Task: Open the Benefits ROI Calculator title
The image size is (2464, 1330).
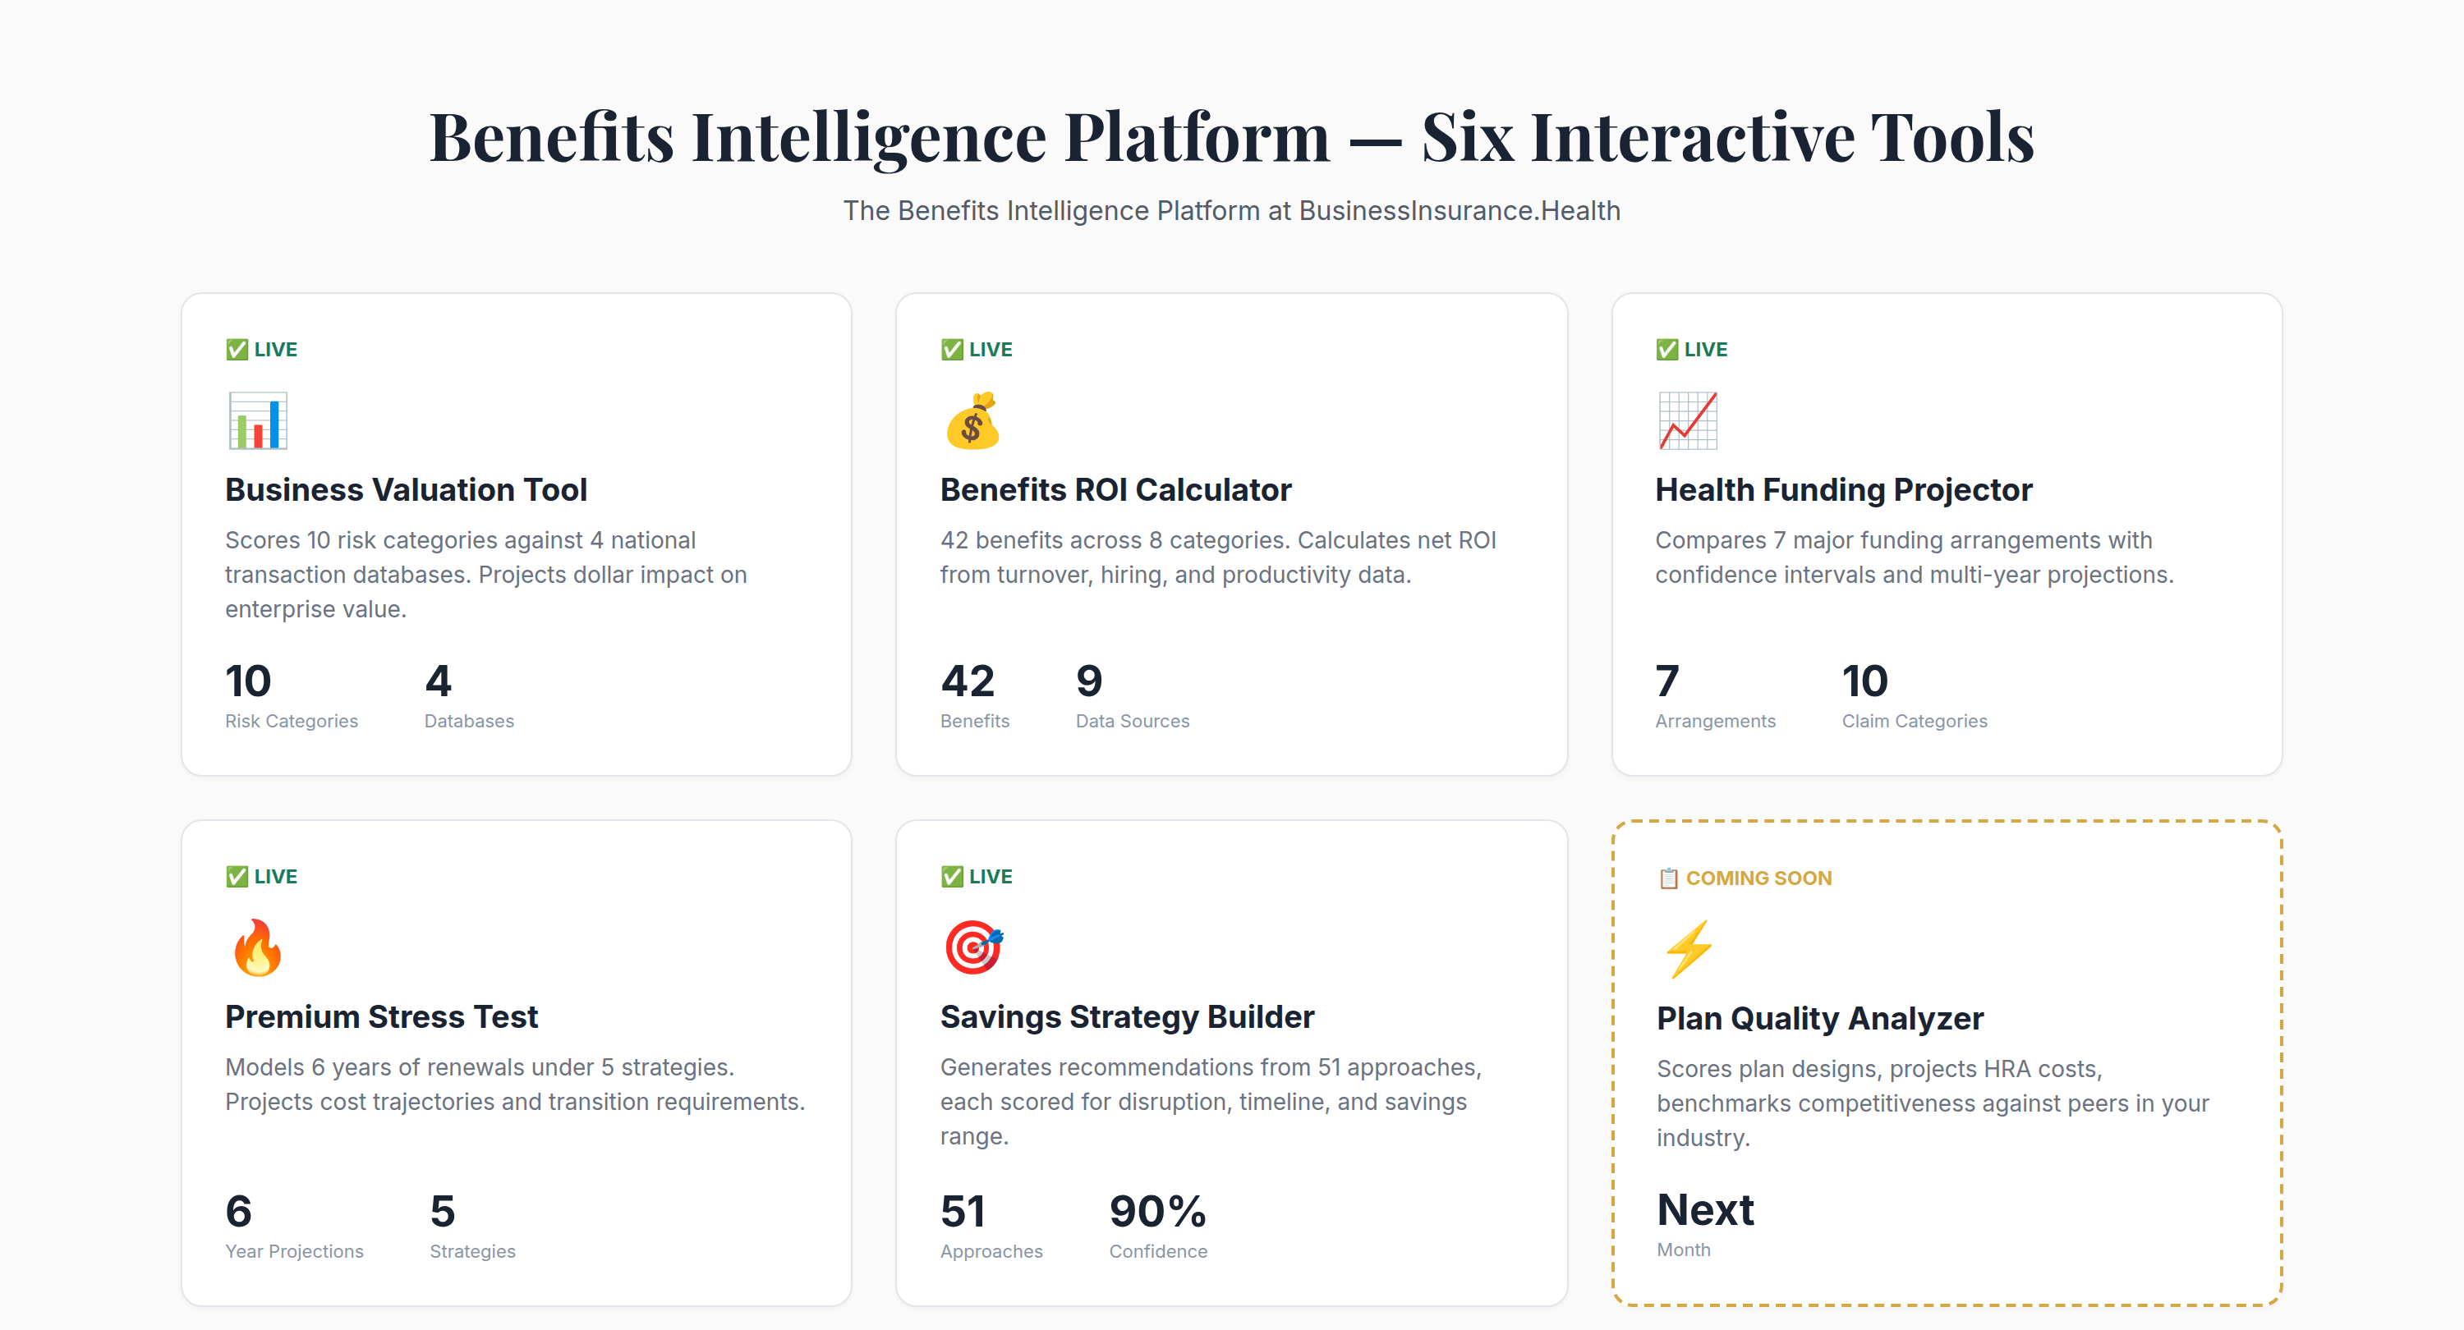Action: pyautogui.click(x=1115, y=489)
